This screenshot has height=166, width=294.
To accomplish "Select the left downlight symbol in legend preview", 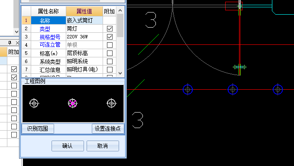I will coord(34,103).
